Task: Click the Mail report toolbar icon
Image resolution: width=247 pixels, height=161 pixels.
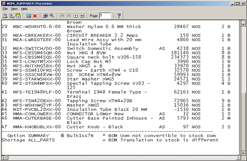Action: (18, 16)
